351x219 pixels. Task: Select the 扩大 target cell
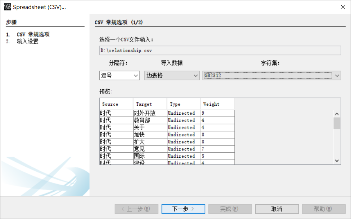pyautogui.click(x=150, y=142)
